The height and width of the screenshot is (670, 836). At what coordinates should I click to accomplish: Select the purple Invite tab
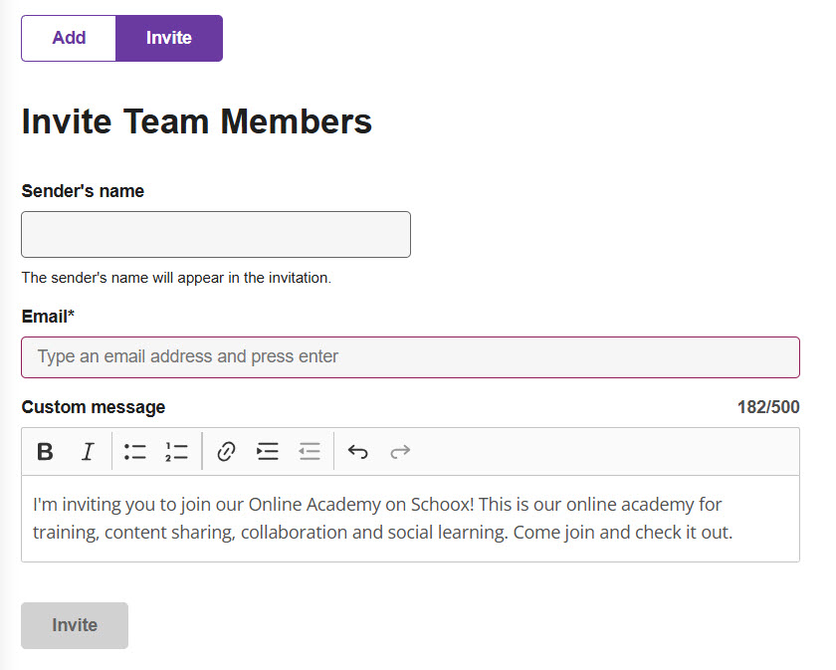click(169, 38)
